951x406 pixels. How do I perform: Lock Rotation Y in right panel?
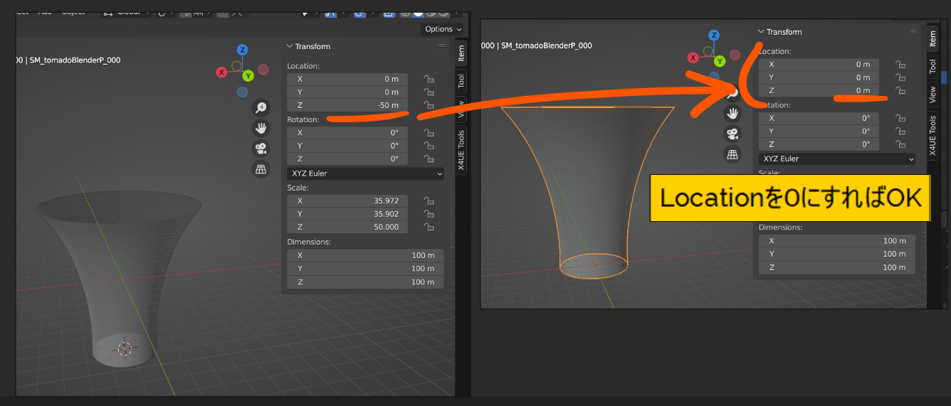(900, 131)
